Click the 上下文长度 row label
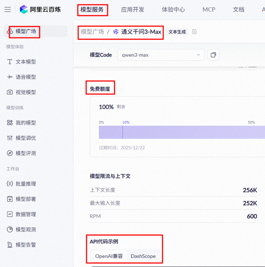The image size is (265, 267). [103, 190]
